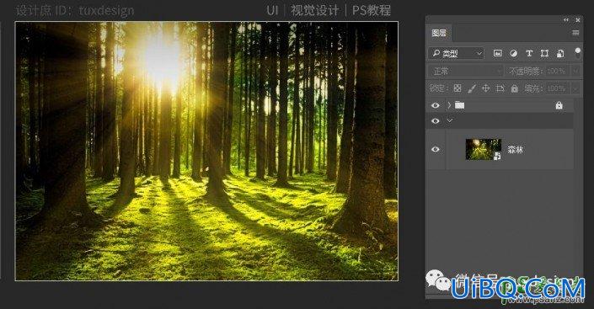This screenshot has height=309, width=594.
Task: Close the layers panel
Action: (x=578, y=19)
